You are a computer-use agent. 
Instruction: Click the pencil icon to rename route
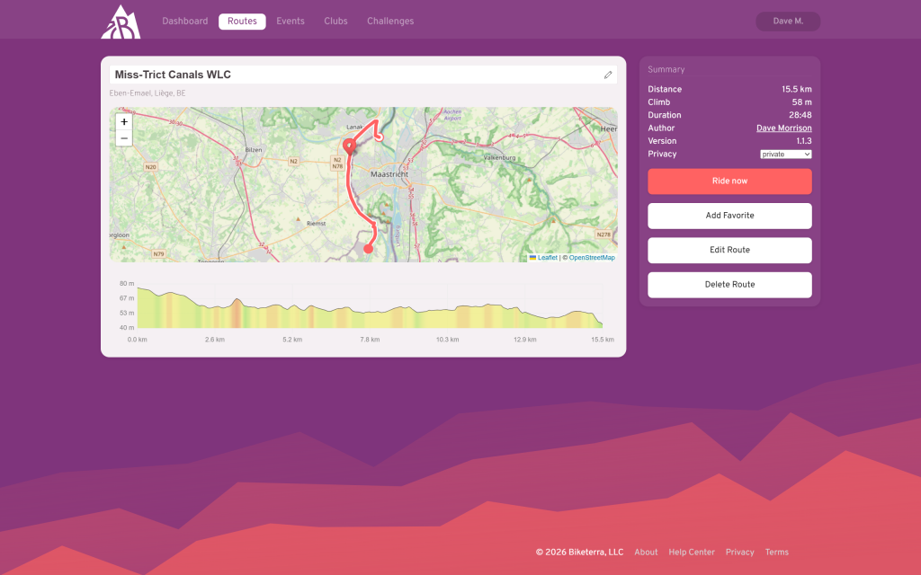pos(608,75)
